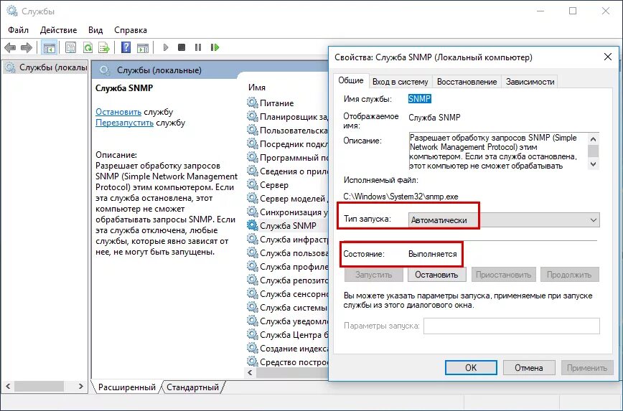623x411 pixels.
Task: Click the Export list toolbar icon
Action: [x=104, y=47]
